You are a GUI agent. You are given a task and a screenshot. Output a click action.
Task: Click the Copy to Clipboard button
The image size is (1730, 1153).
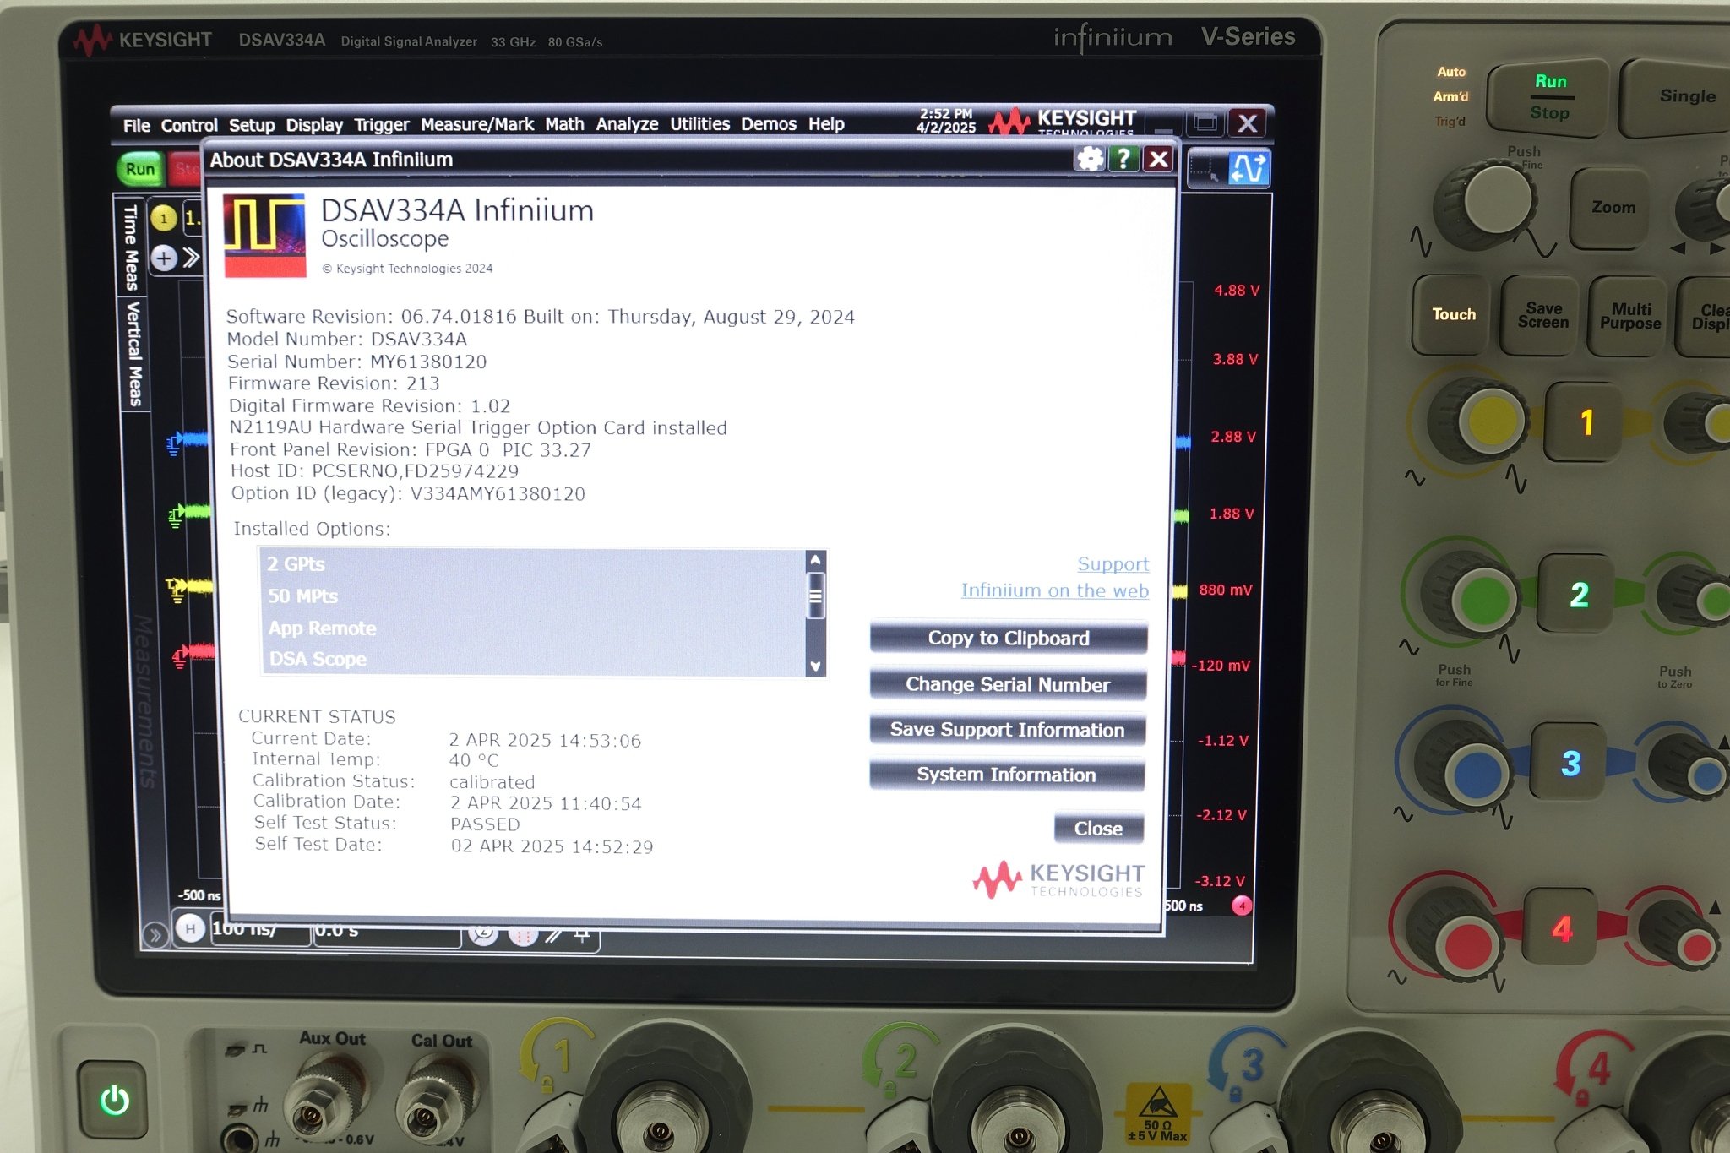pos(1009,638)
